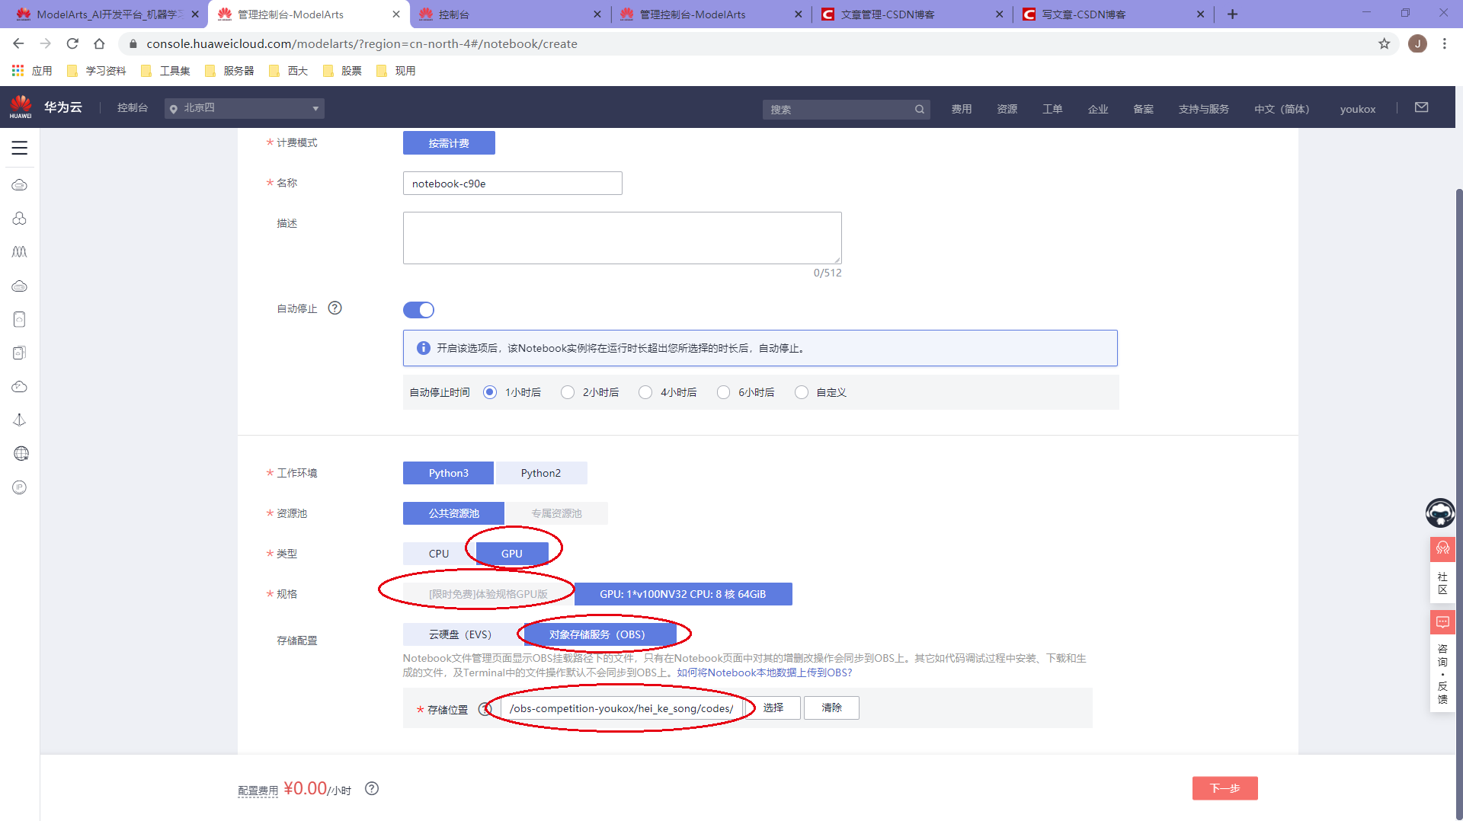This screenshot has height=821, width=1463.
Task: Click the search magnifier icon
Action: coord(920,109)
